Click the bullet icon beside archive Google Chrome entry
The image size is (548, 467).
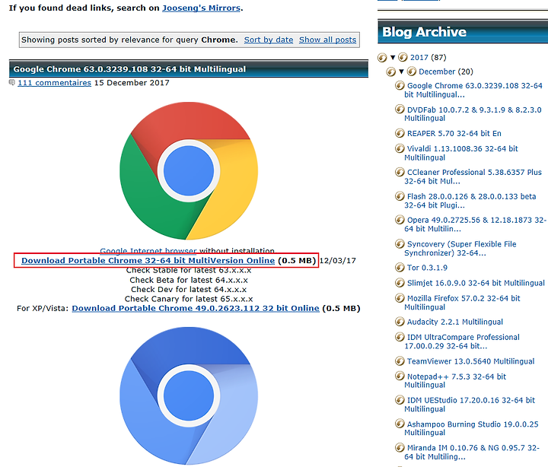400,85
